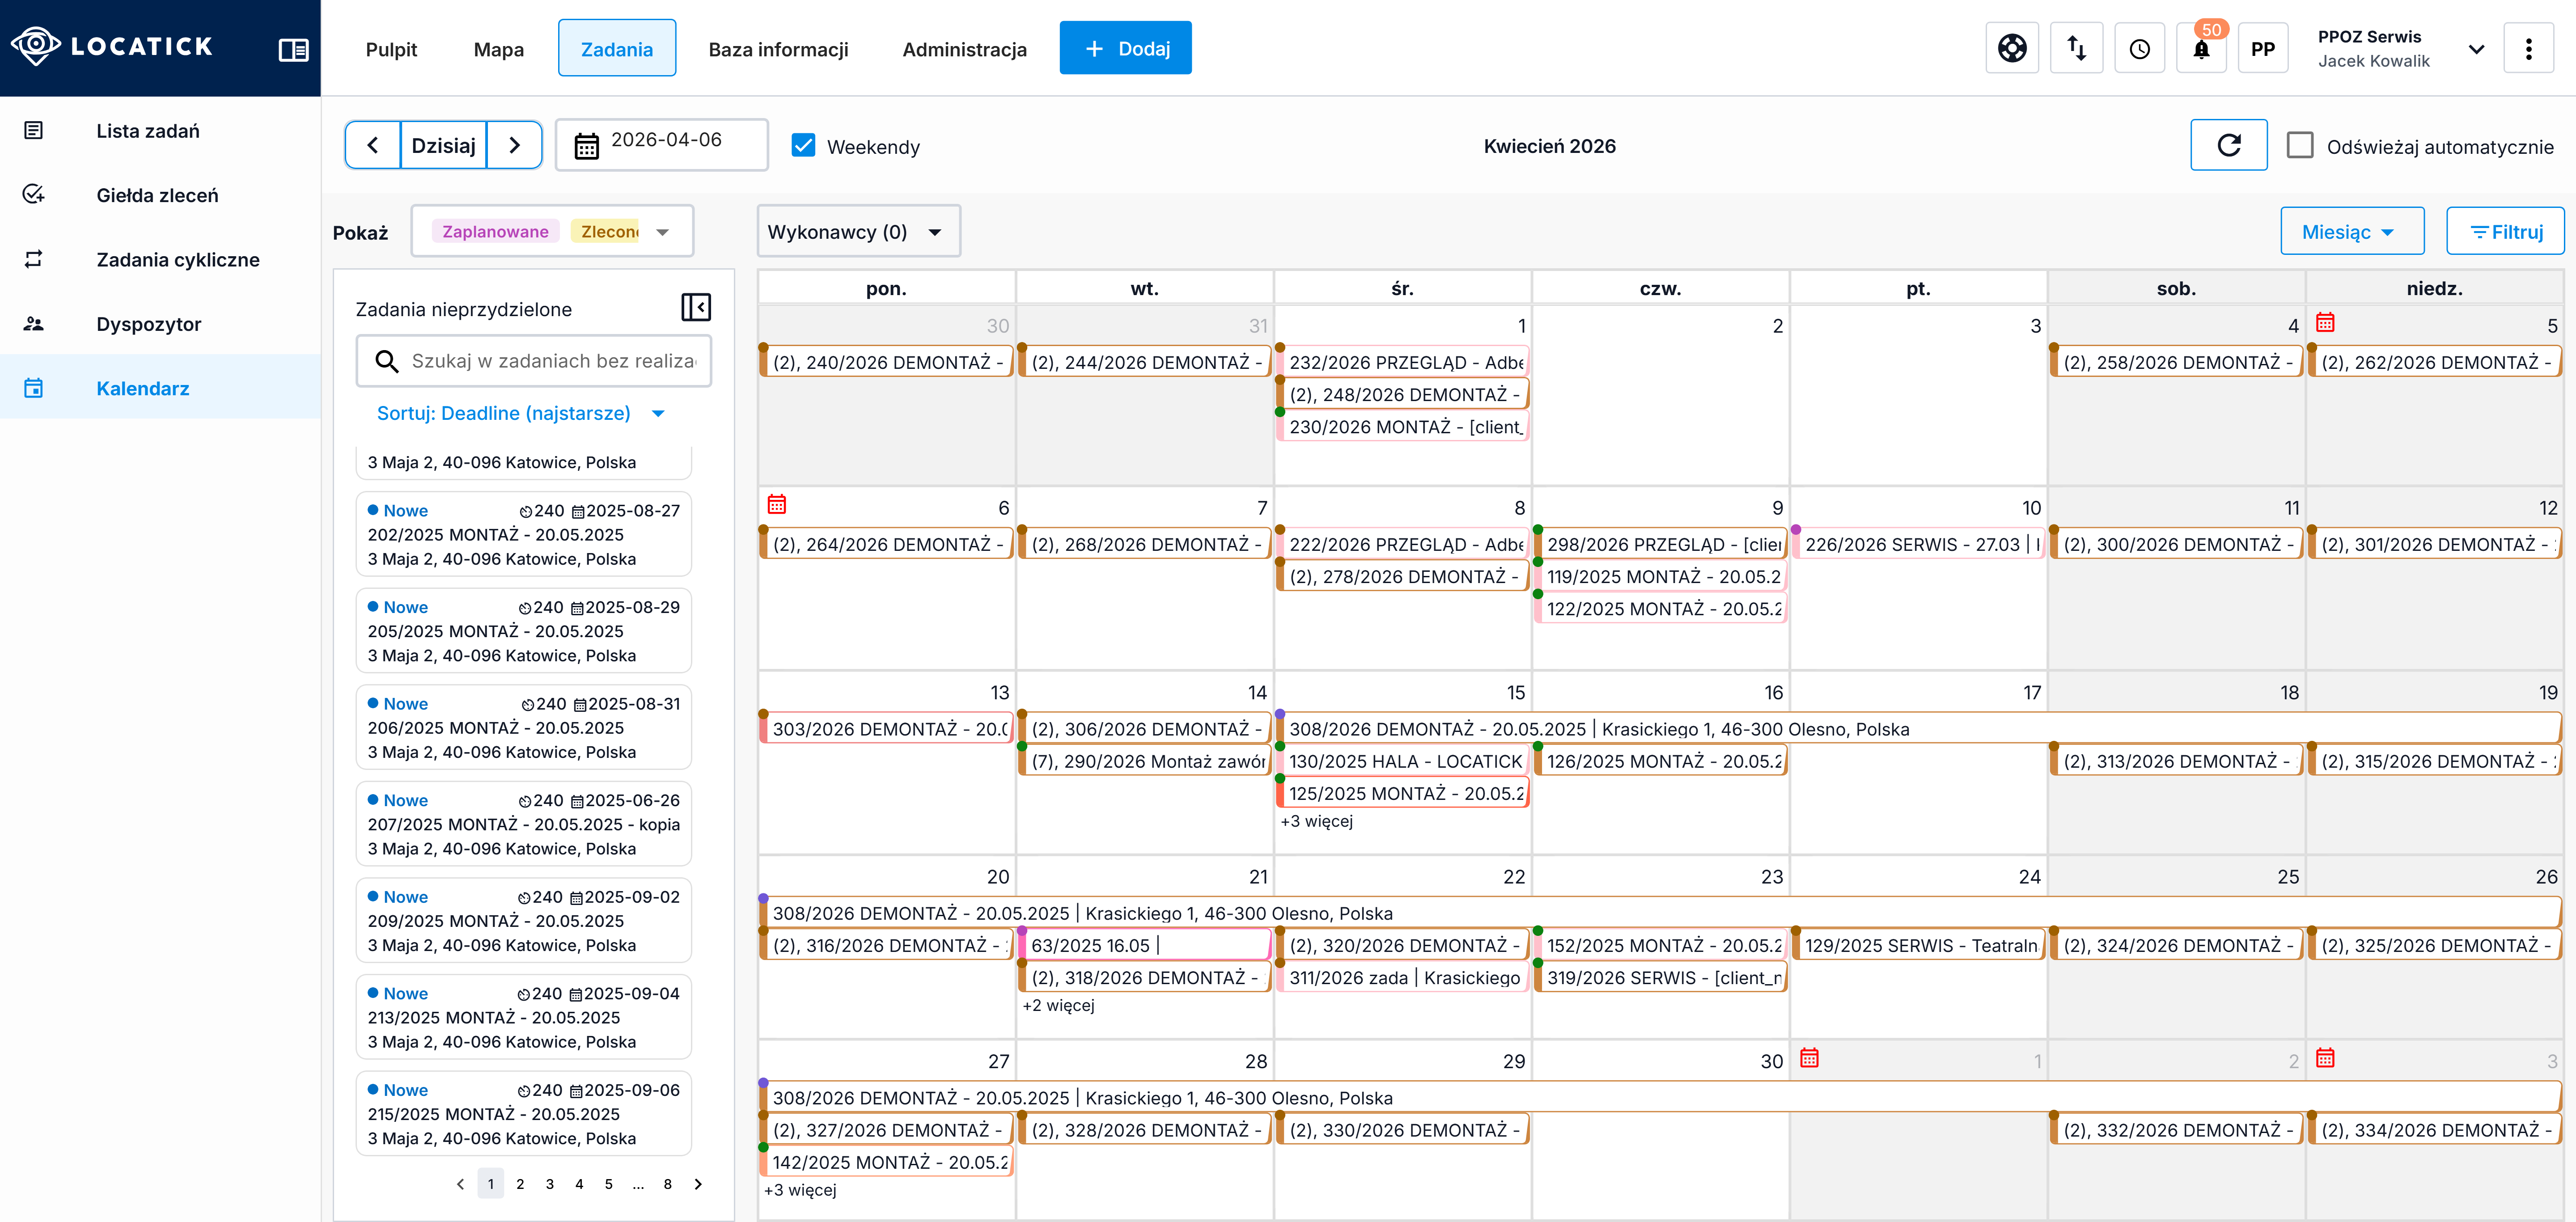Show +3 więcej on April 27

(x=800, y=1190)
